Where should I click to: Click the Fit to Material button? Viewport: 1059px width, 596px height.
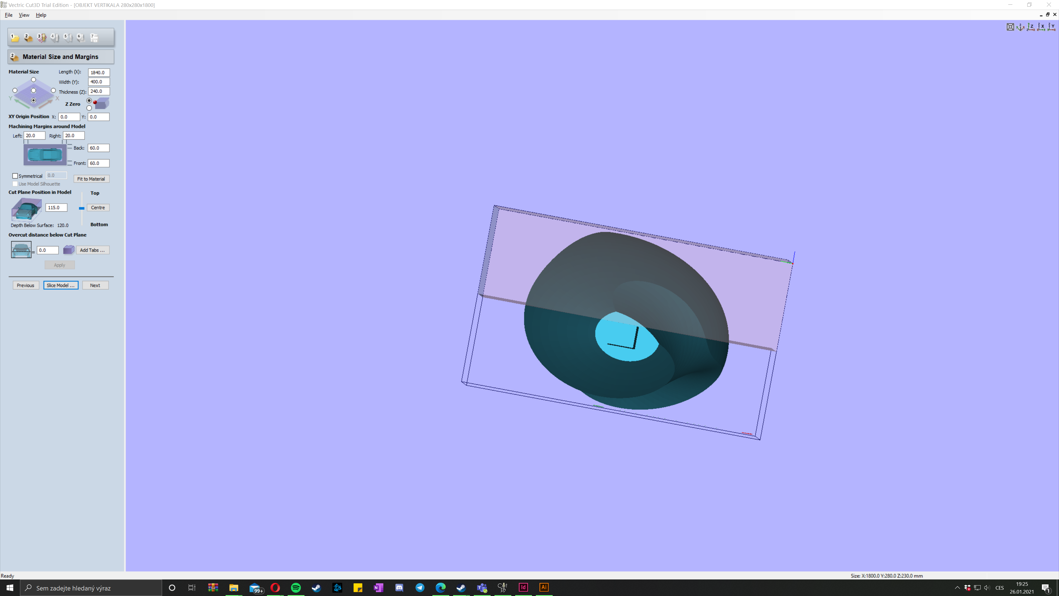coord(91,179)
